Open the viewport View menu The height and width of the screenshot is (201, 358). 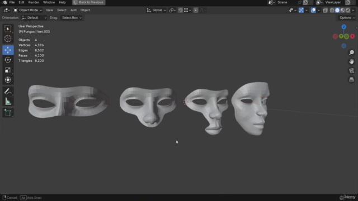pyautogui.click(x=49, y=10)
